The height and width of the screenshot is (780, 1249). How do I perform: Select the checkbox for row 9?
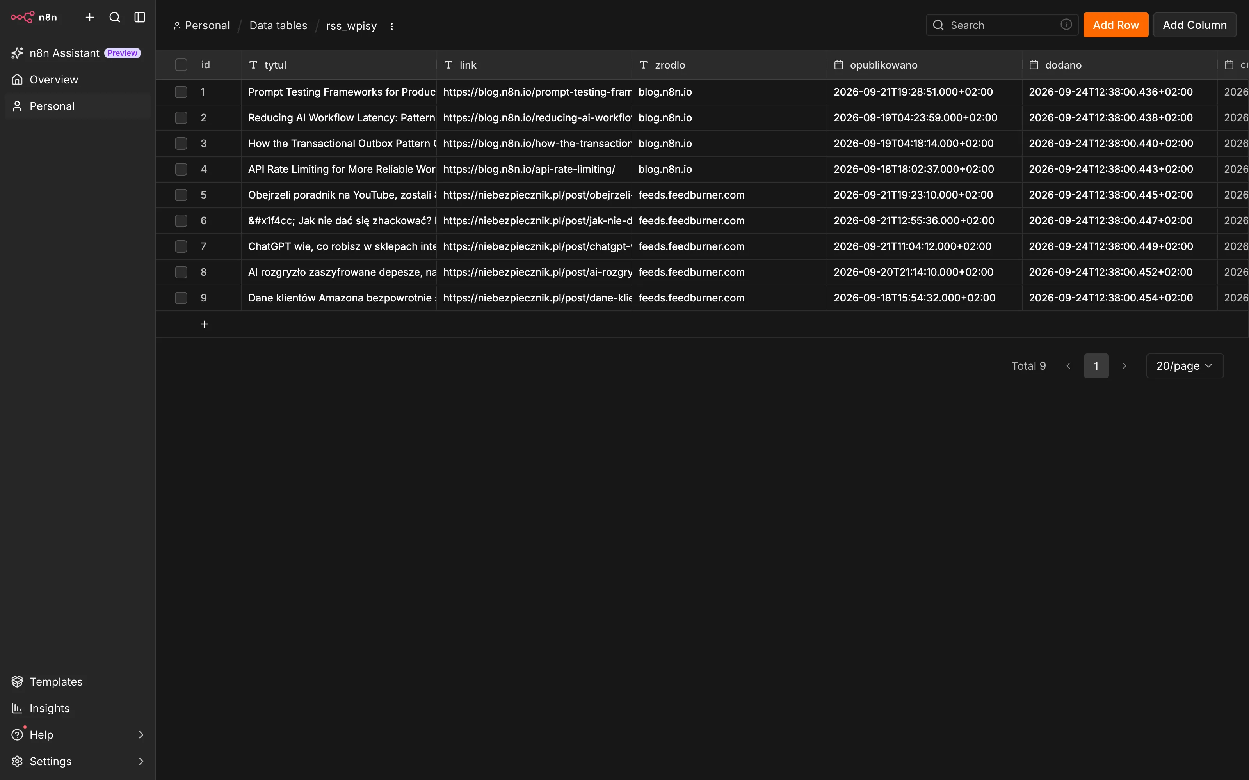pyautogui.click(x=181, y=298)
